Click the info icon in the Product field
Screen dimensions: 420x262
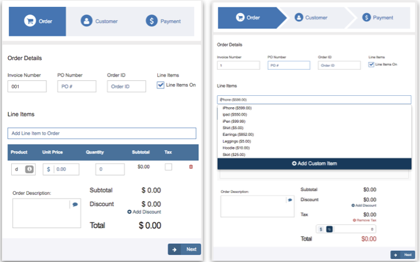click(x=29, y=169)
